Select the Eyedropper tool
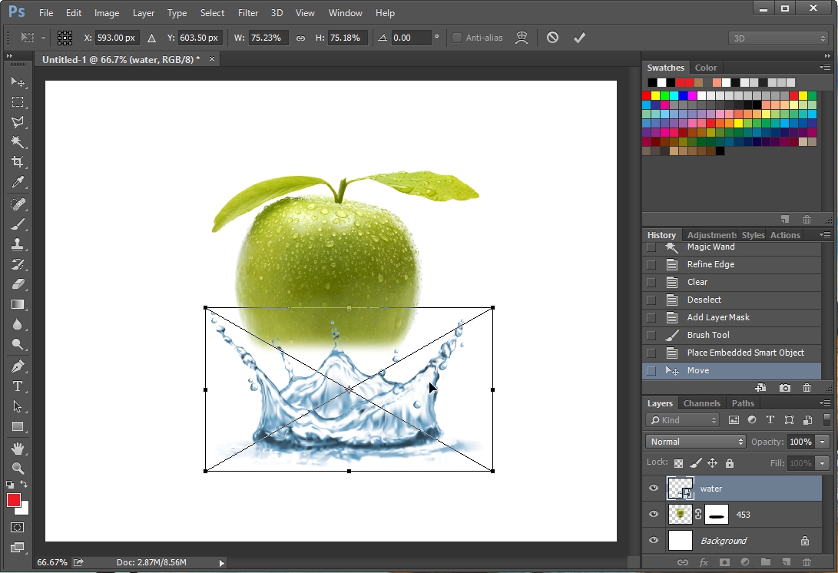The image size is (838, 573). pyautogui.click(x=18, y=182)
